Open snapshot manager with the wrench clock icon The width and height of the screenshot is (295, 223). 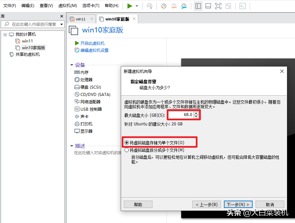tap(184, 6)
